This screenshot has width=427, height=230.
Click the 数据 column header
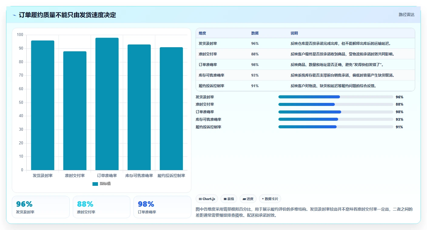(255, 33)
